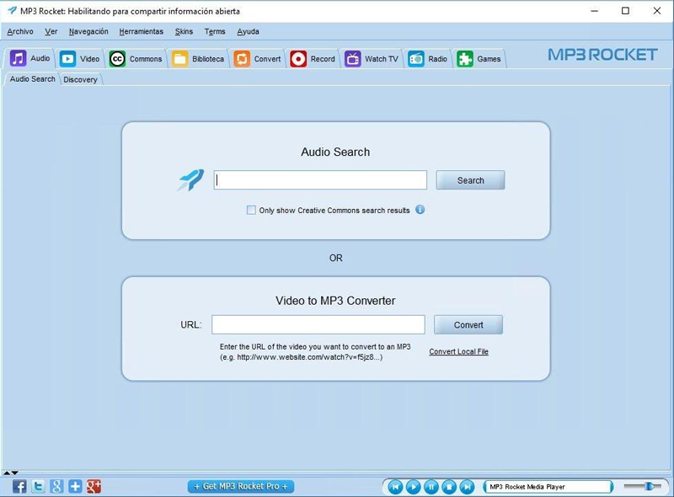Open the Watch TV tab
The height and width of the screenshot is (497, 674).
pyautogui.click(x=372, y=59)
